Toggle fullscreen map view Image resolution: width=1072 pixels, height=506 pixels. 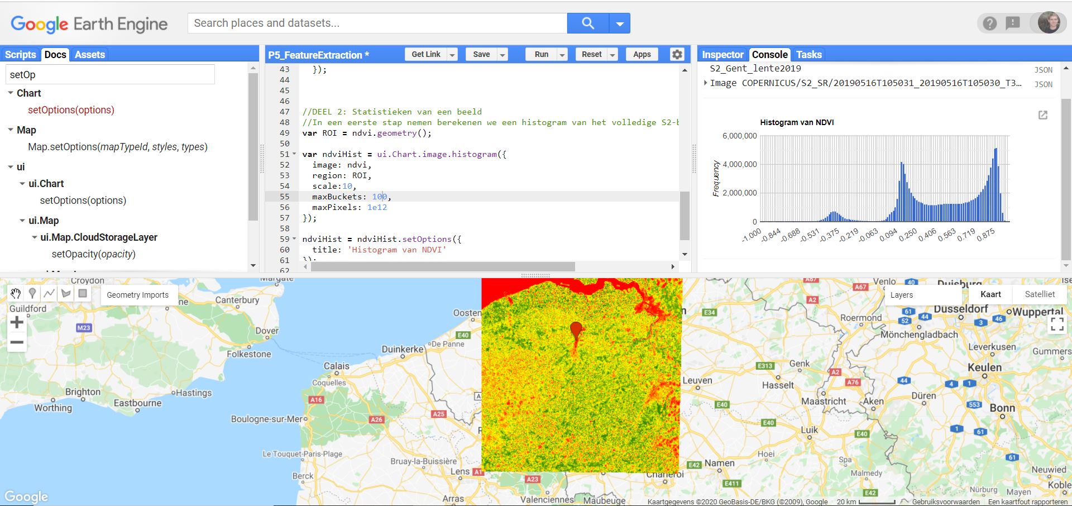point(1056,324)
